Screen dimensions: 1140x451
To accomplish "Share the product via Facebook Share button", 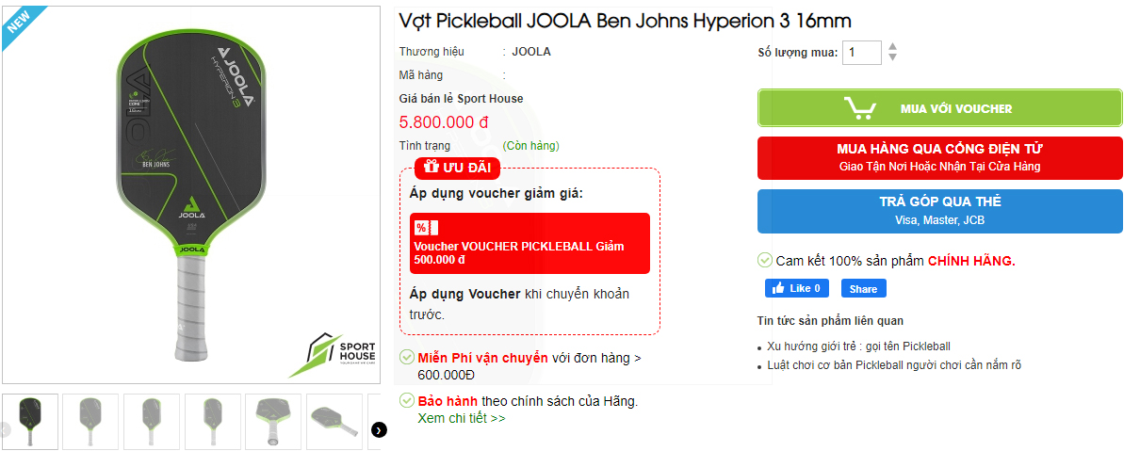I will point(864,288).
